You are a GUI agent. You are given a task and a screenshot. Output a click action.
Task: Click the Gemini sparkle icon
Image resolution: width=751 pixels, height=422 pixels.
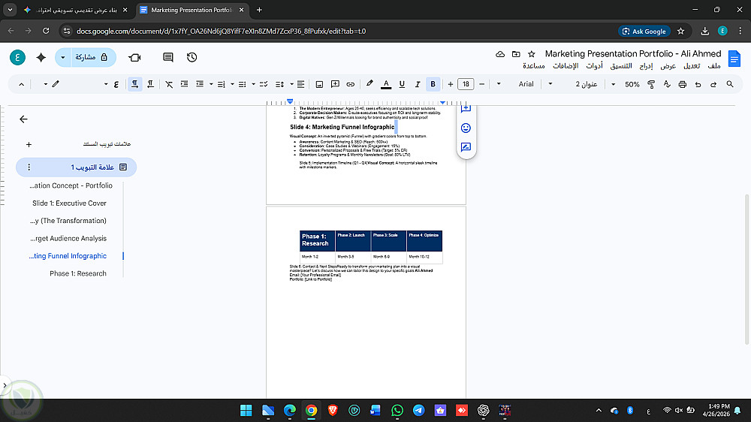click(41, 57)
